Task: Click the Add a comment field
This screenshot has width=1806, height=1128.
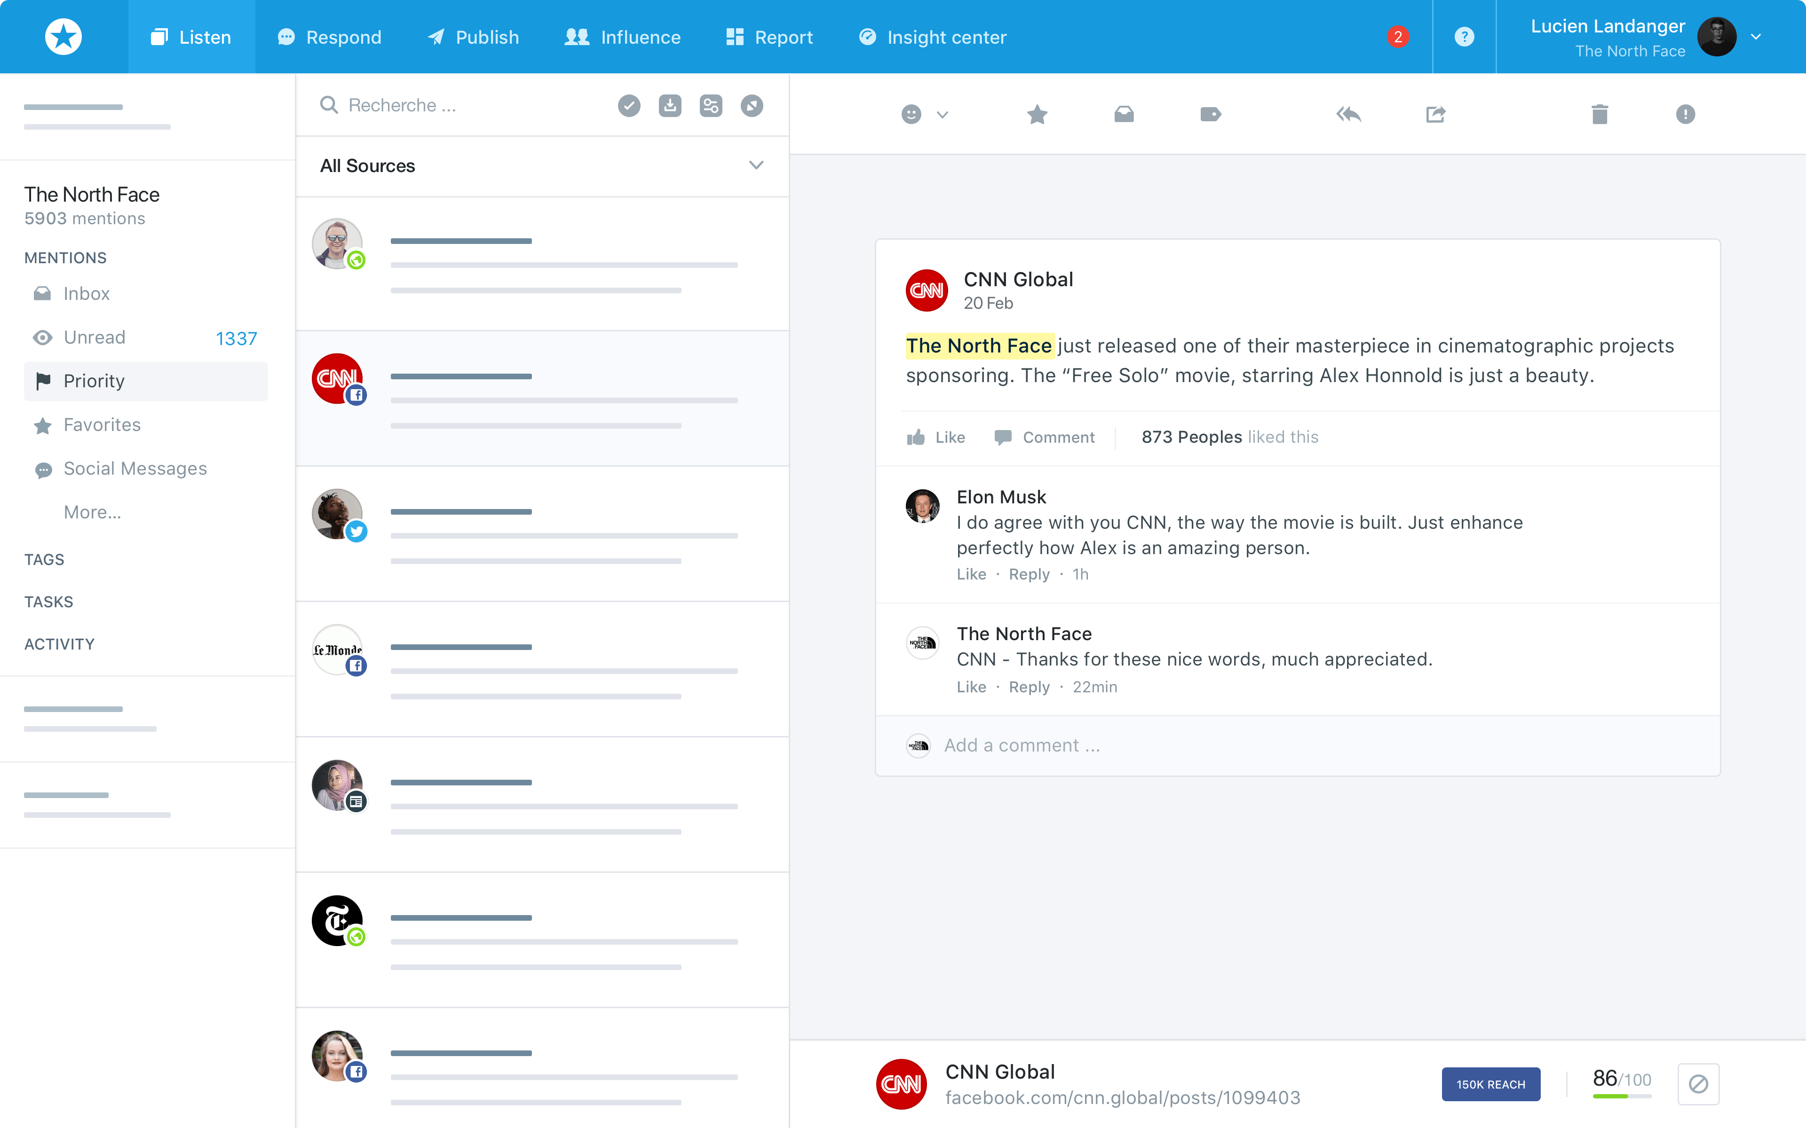Action: coord(1022,745)
